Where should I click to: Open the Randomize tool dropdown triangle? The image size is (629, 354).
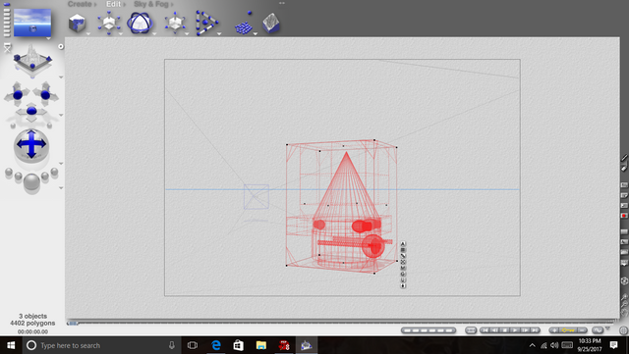pyautogui.click(x=256, y=34)
